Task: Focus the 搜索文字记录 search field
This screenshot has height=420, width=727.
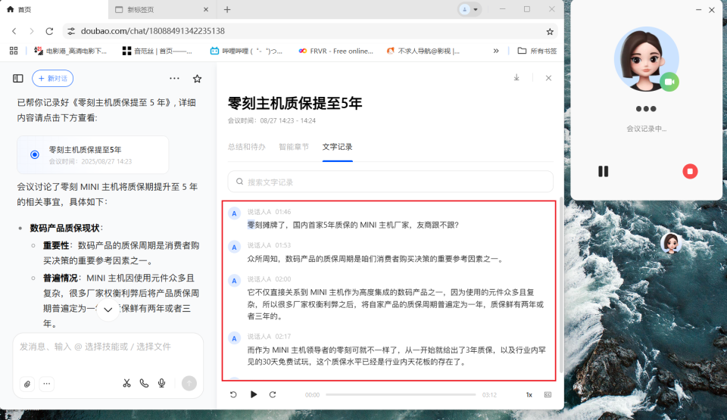Action: tap(391, 182)
